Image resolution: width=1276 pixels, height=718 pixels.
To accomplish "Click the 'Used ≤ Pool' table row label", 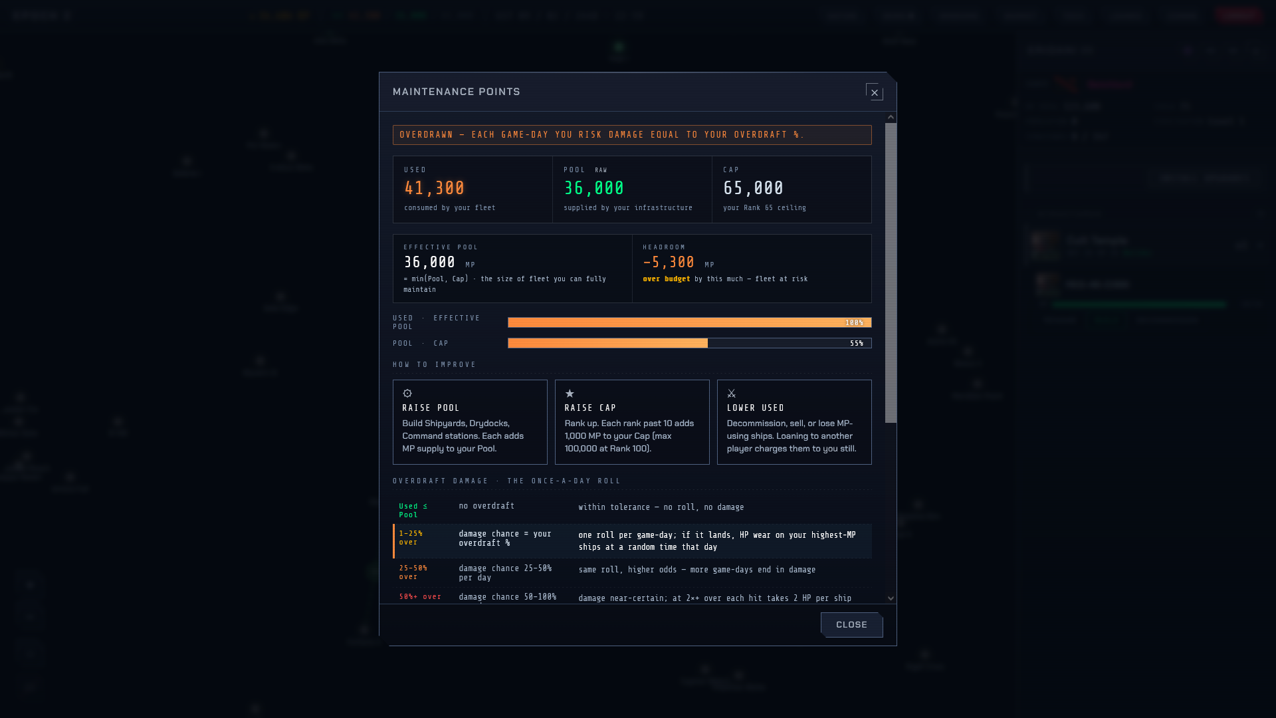I will pos(413,511).
